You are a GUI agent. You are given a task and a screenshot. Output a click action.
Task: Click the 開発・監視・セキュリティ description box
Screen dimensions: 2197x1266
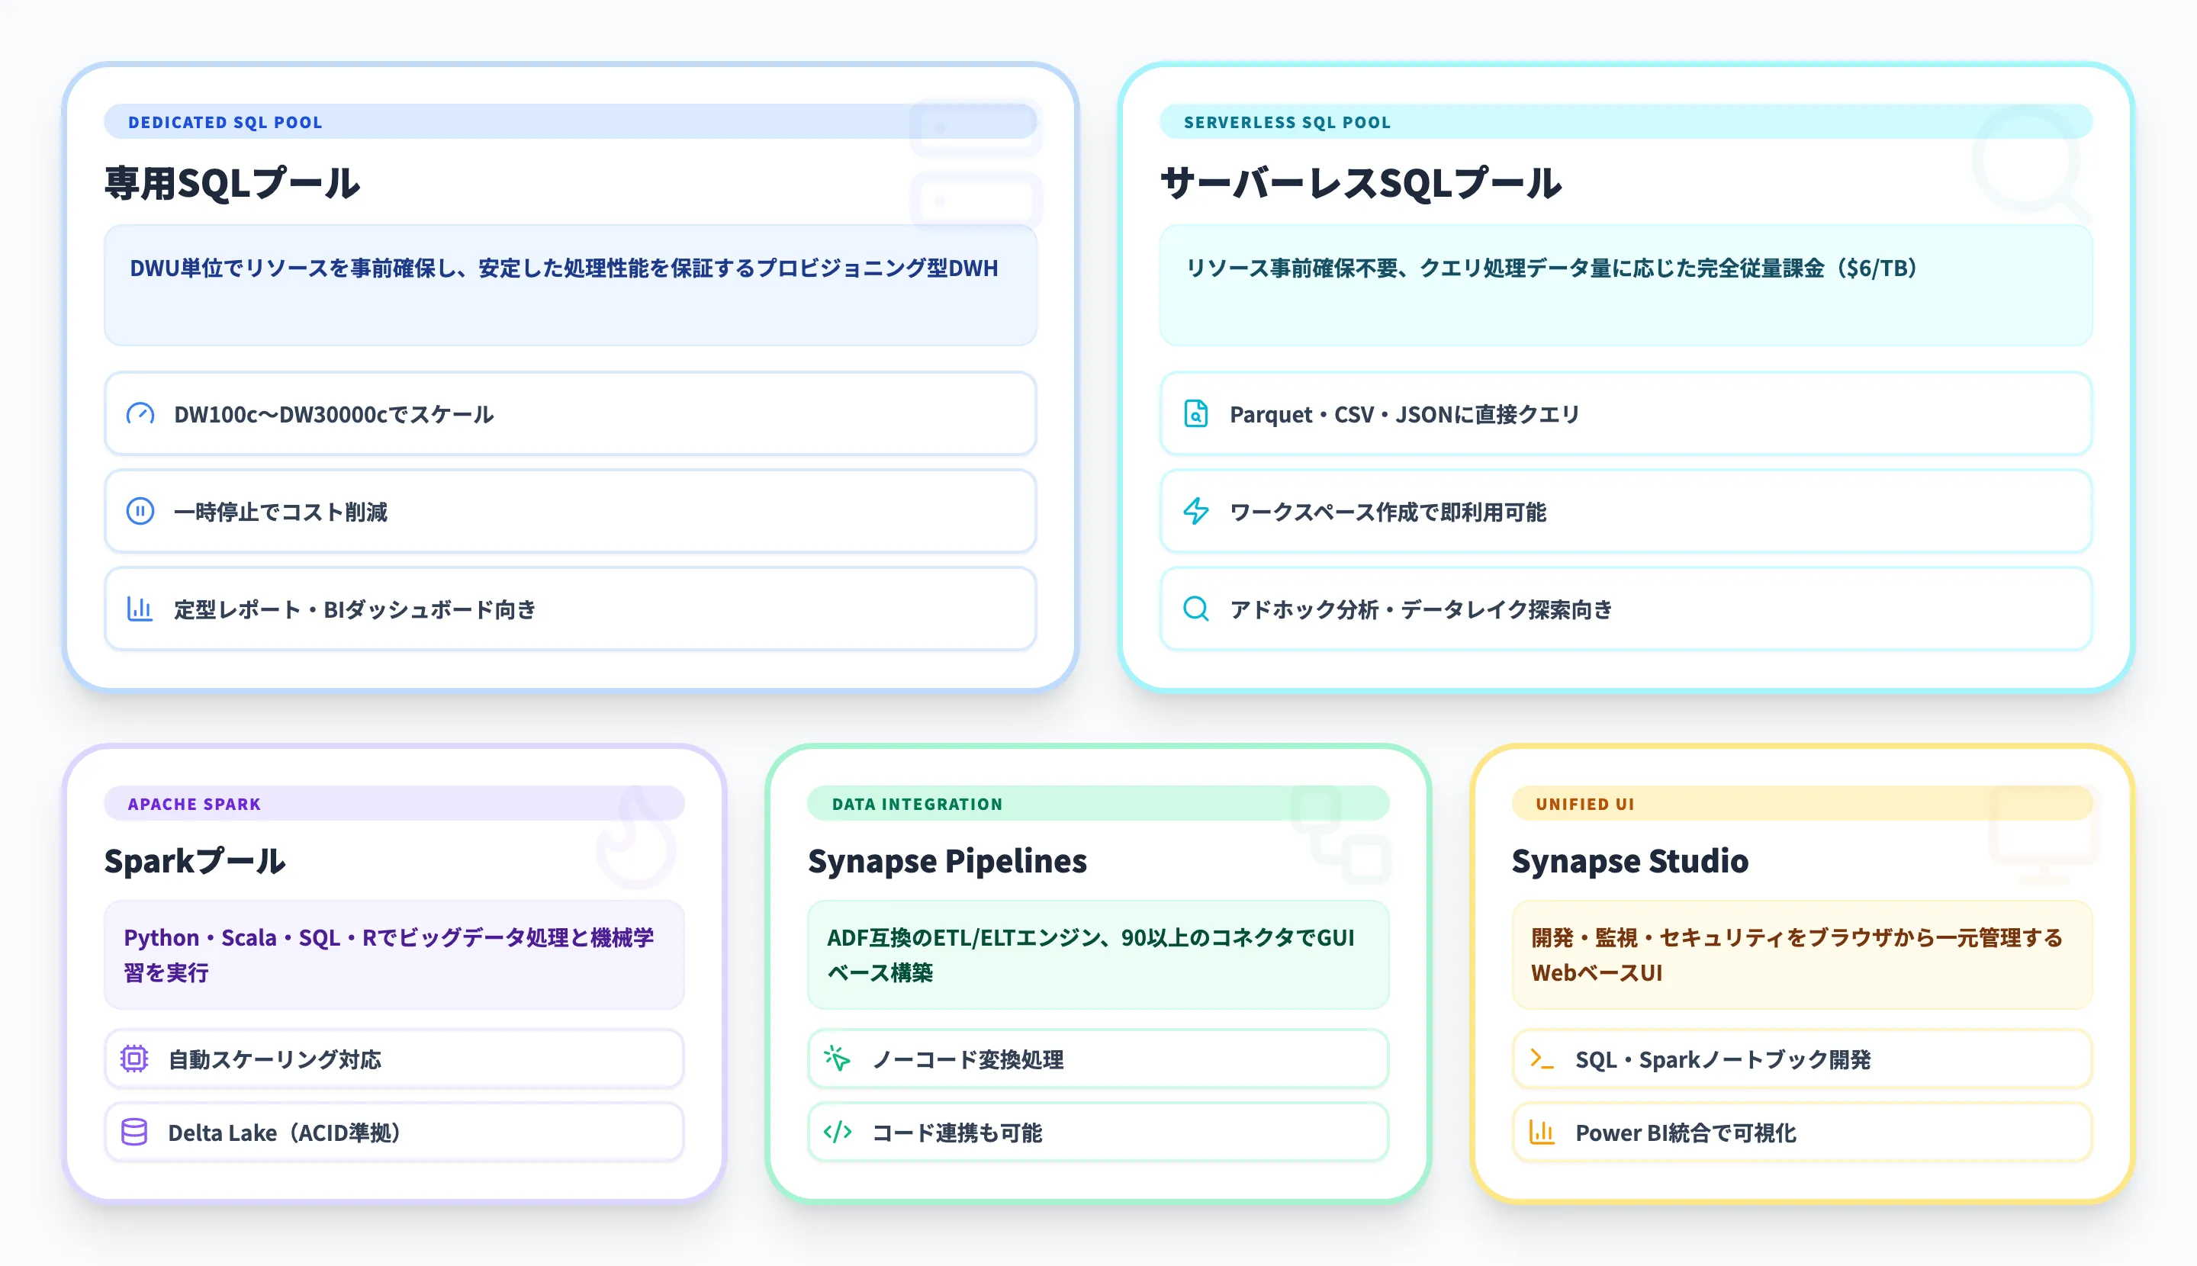click(x=1802, y=955)
